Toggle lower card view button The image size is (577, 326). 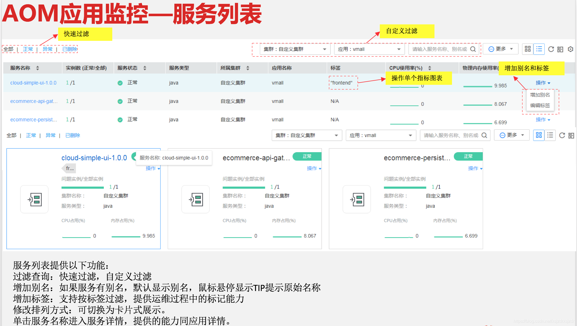coord(539,135)
